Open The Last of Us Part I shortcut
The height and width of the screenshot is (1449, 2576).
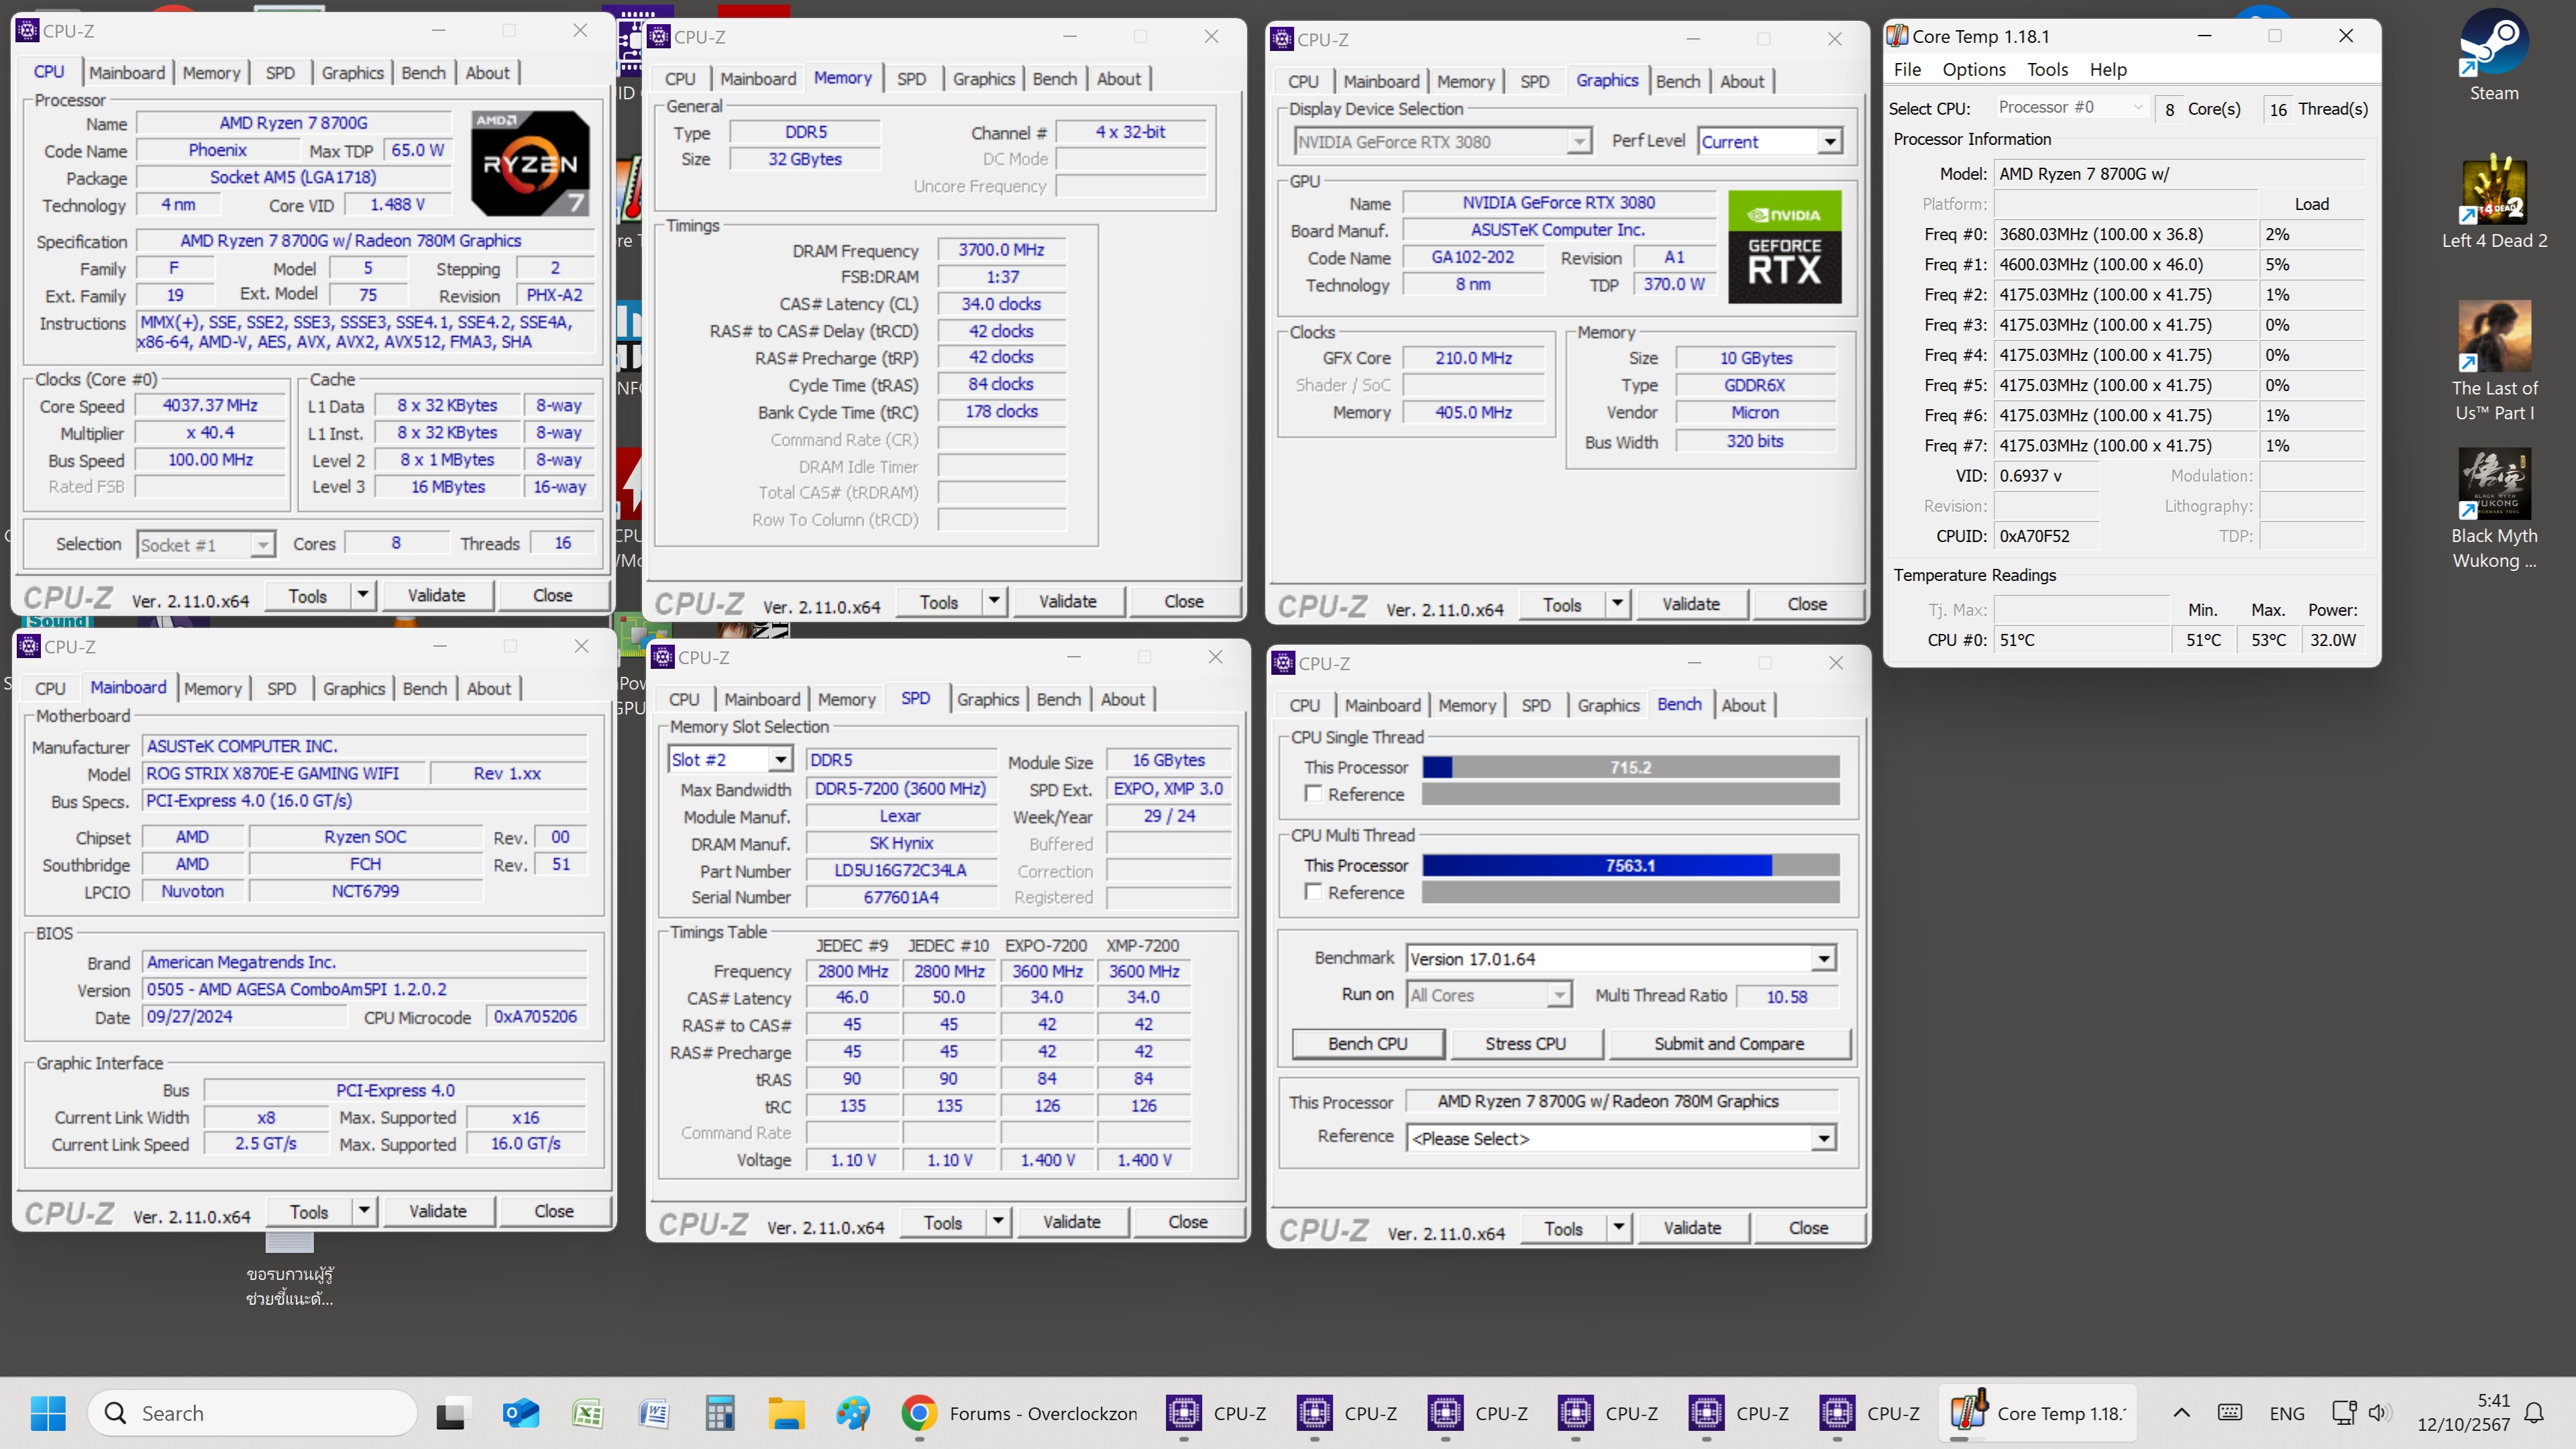coord(2493,361)
